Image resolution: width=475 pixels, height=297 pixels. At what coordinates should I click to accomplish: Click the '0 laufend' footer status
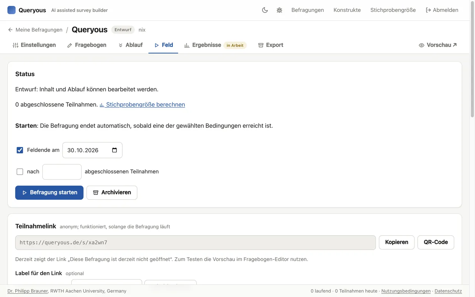tap(321, 291)
